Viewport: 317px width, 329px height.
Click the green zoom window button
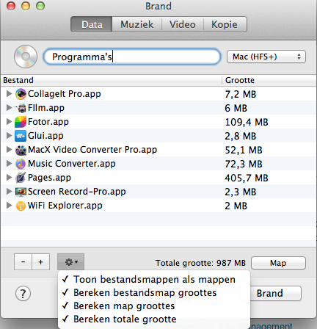click(40, 6)
